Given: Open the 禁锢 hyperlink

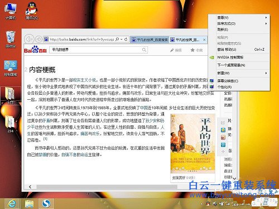Looking at the screenshot, I should click(x=42, y=154).
